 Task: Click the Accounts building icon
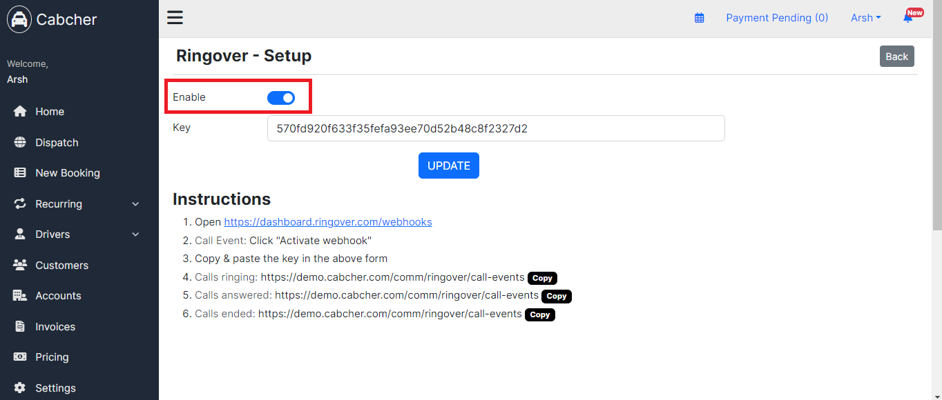coord(20,296)
